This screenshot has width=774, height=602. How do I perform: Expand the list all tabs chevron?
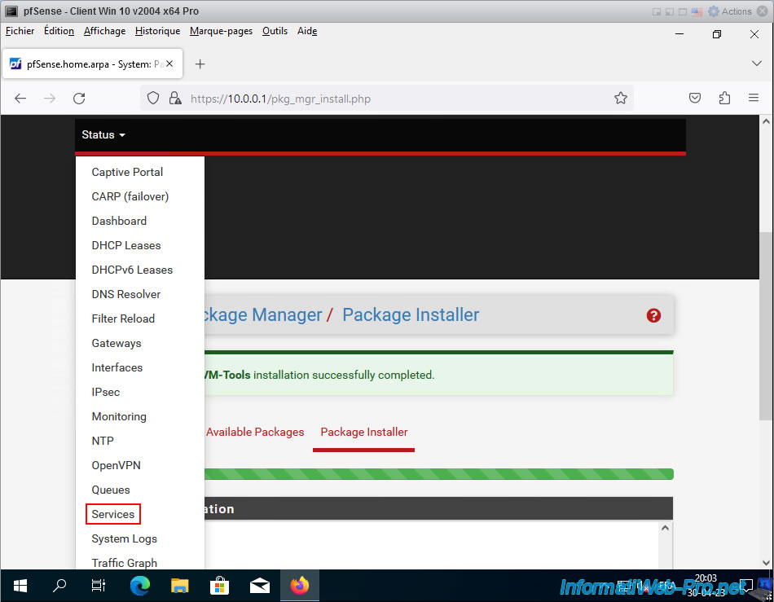[x=756, y=64]
